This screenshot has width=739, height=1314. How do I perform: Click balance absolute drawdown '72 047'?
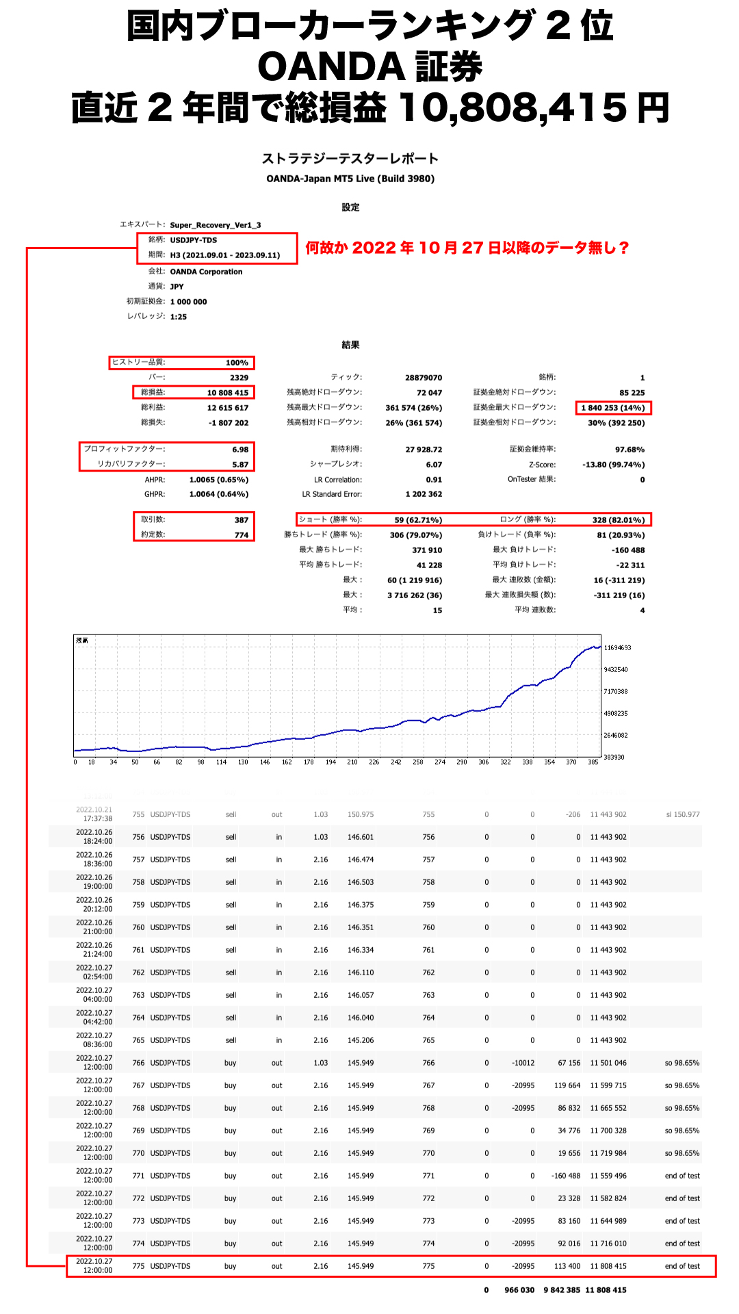(x=429, y=393)
